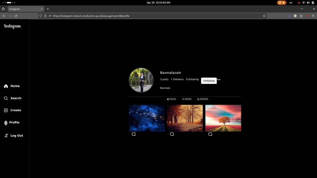Open recent tabs history icon
The width and height of the screenshot is (317, 178).
click(3, 9)
